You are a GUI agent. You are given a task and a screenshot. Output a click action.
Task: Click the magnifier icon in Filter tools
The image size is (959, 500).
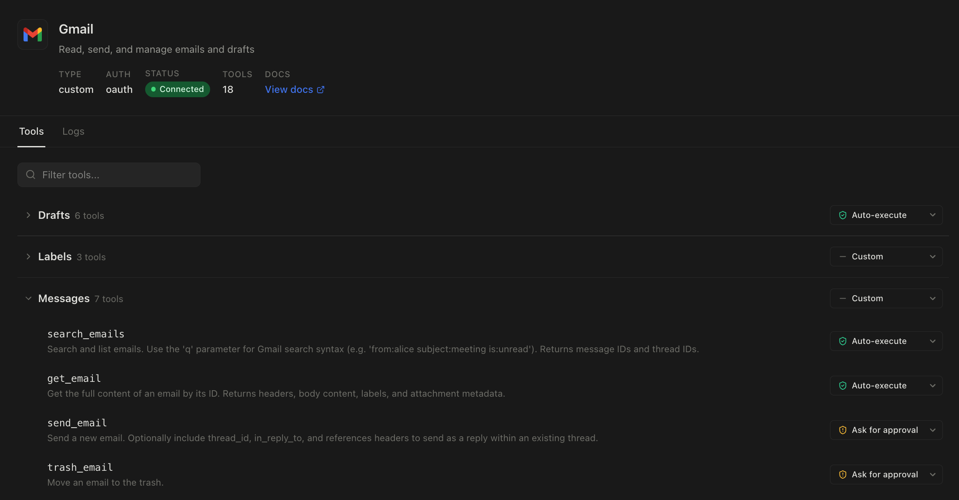pos(31,175)
